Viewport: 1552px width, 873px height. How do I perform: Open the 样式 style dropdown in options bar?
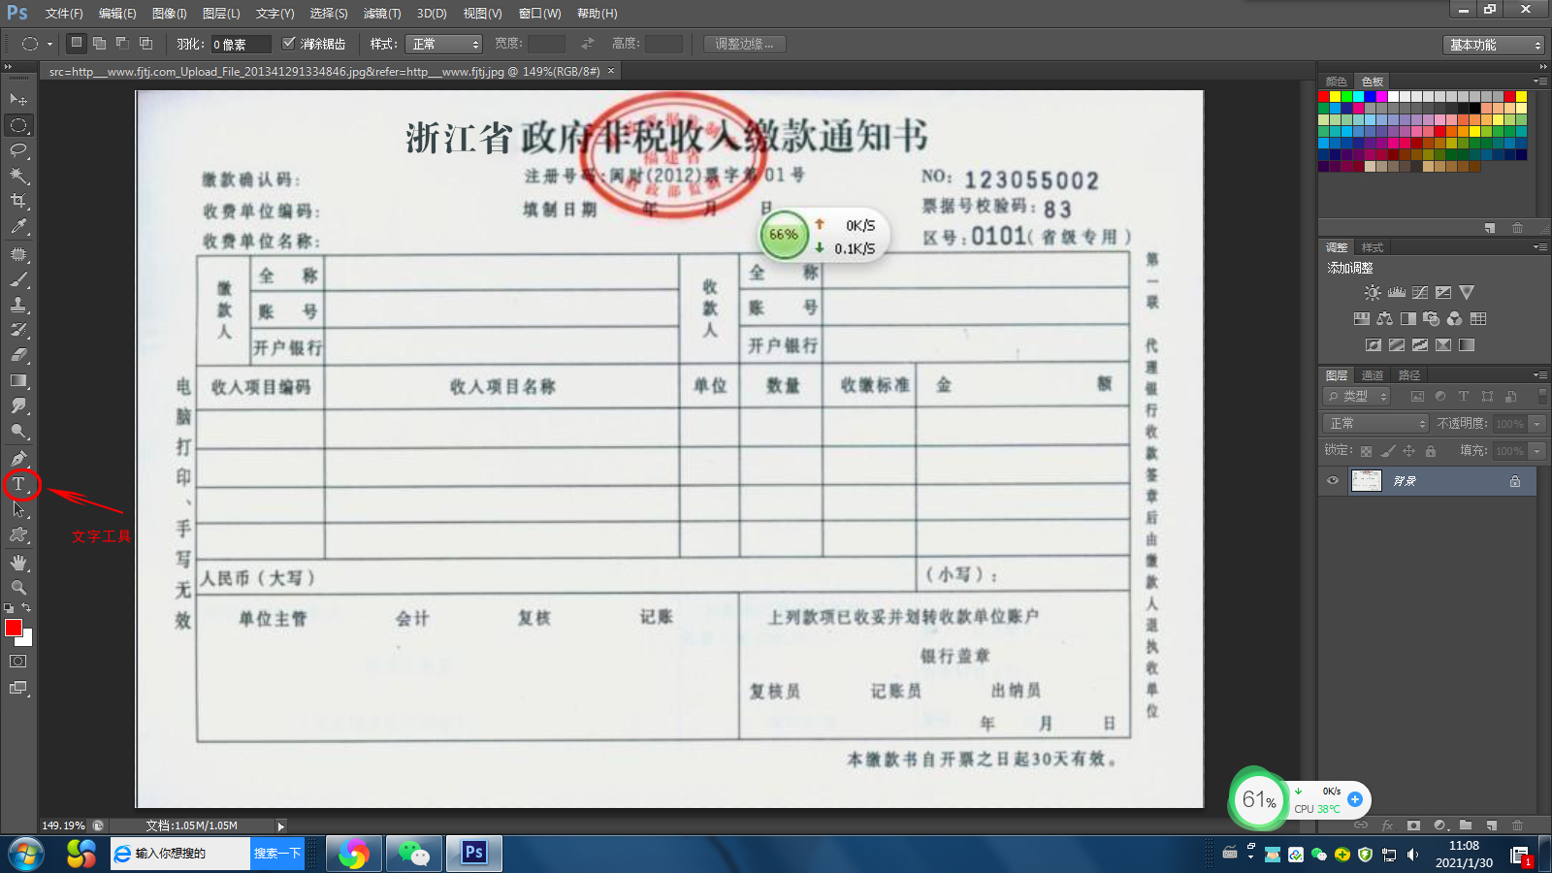[444, 44]
